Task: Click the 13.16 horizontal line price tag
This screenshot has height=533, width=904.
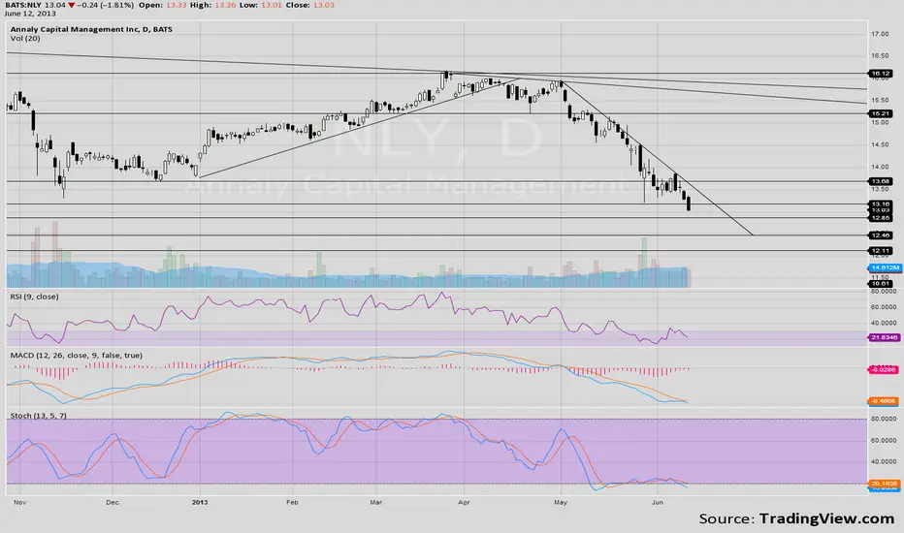Action: [x=881, y=204]
